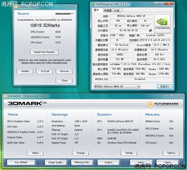Open Details in the 3DMark Score window
187x170 pixels.
(25, 71)
